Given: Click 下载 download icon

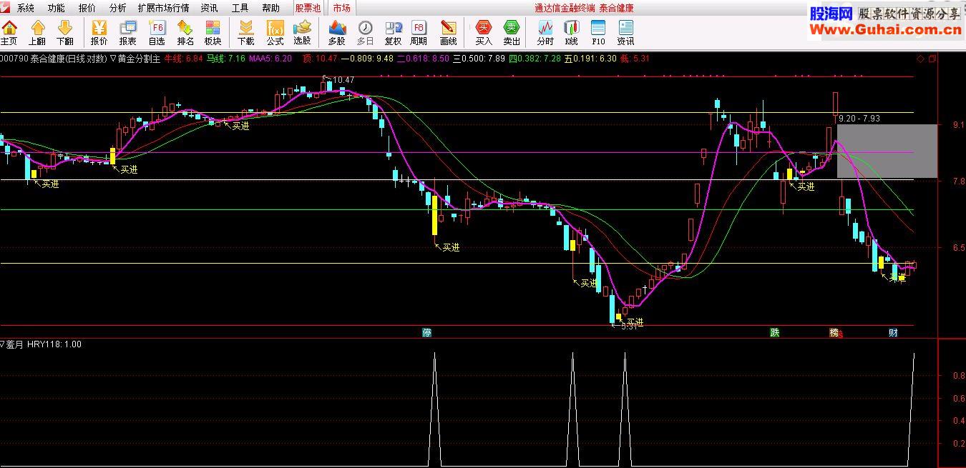Looking at the screenshot, I should (245, 33).
